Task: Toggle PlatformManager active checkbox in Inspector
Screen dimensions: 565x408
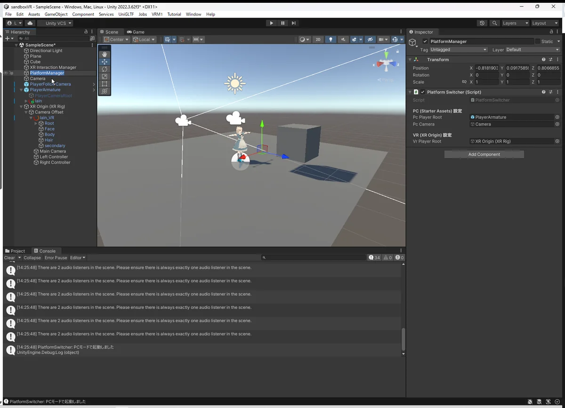Action: [x=425, y=41]
